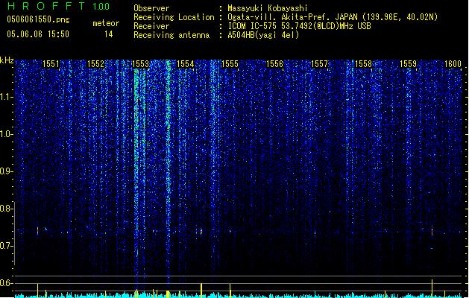Click the 1558 time marker
This screenshot has width=469, height=298.
[363, 64]
